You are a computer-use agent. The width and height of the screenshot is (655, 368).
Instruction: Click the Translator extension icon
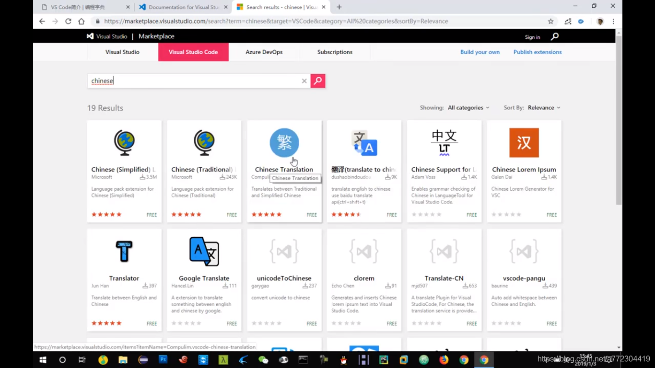point(124,251)
